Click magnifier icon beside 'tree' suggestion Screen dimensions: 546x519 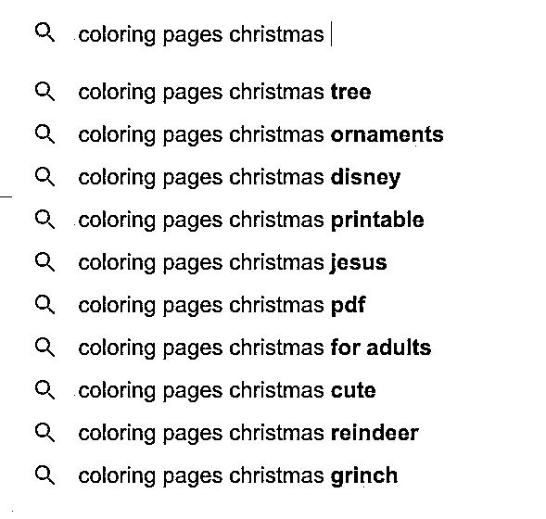tap(44, 92)
